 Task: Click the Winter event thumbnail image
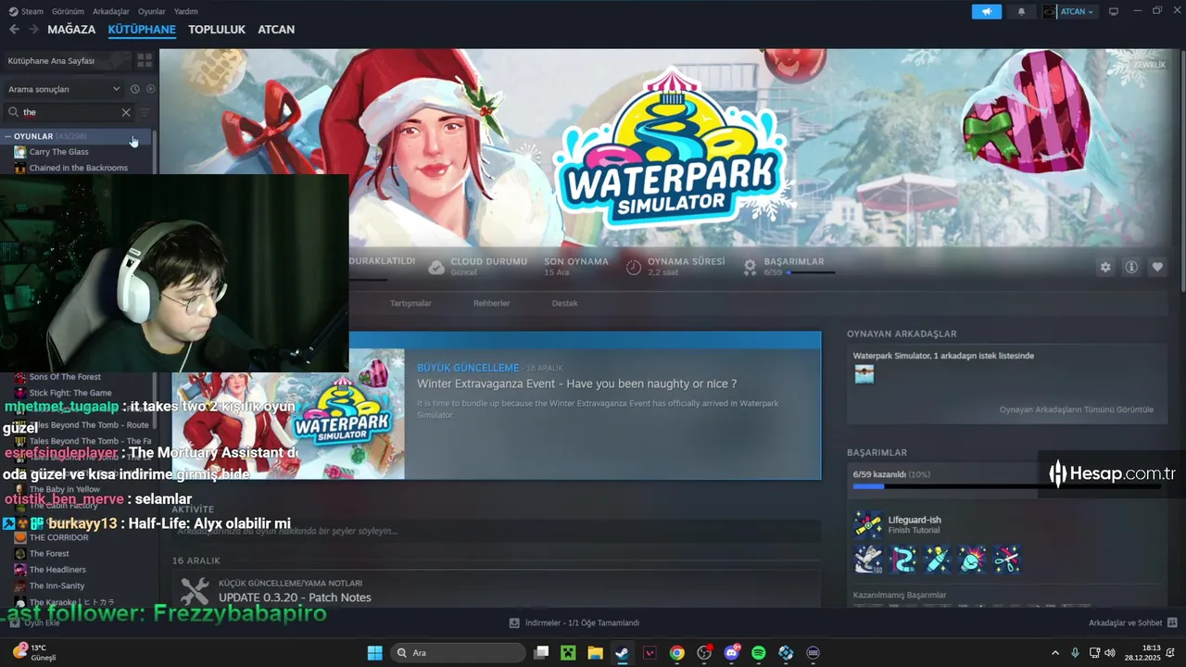[x=288, y=414]
